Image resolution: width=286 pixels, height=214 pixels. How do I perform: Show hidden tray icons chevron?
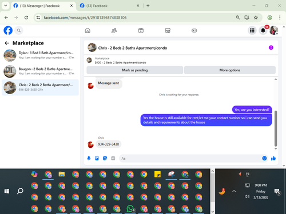click(234, 191)
